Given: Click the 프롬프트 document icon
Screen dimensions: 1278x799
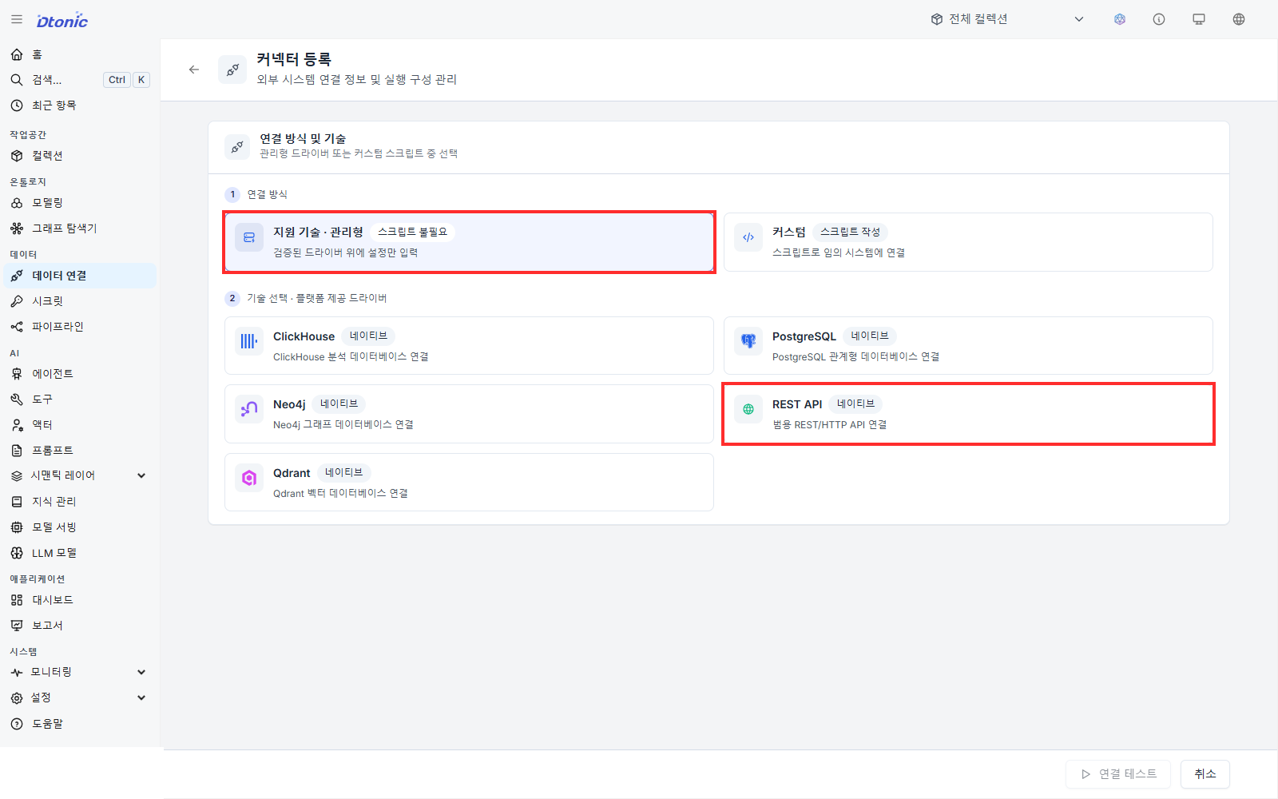Looking at the screenshot, I should pyautogui.click(x=17, y=451).
